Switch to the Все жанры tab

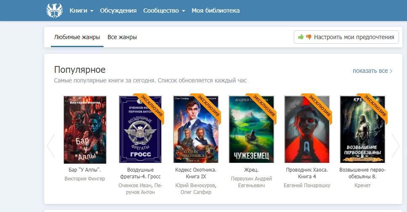tap(122, 37)
